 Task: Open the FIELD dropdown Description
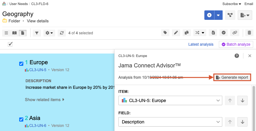pyautogui.click(x=170, y=122)
